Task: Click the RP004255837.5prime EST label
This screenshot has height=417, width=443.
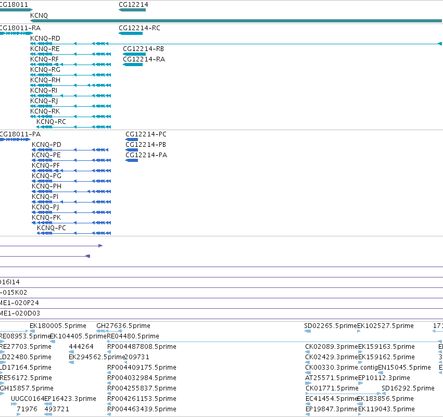Action: tap(142, 388)
